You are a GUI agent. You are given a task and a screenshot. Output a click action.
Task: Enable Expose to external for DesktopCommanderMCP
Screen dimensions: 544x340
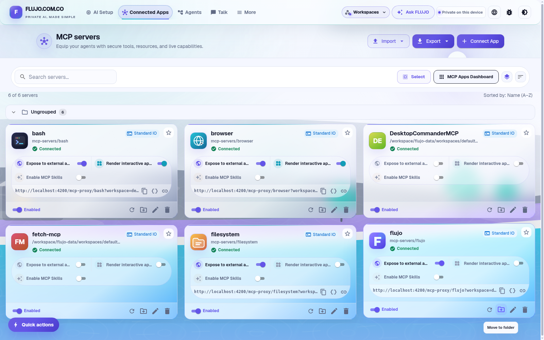[x=438, y=164]
